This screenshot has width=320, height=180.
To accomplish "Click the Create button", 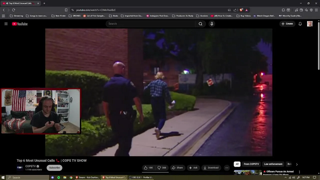I will coord(287,24).
